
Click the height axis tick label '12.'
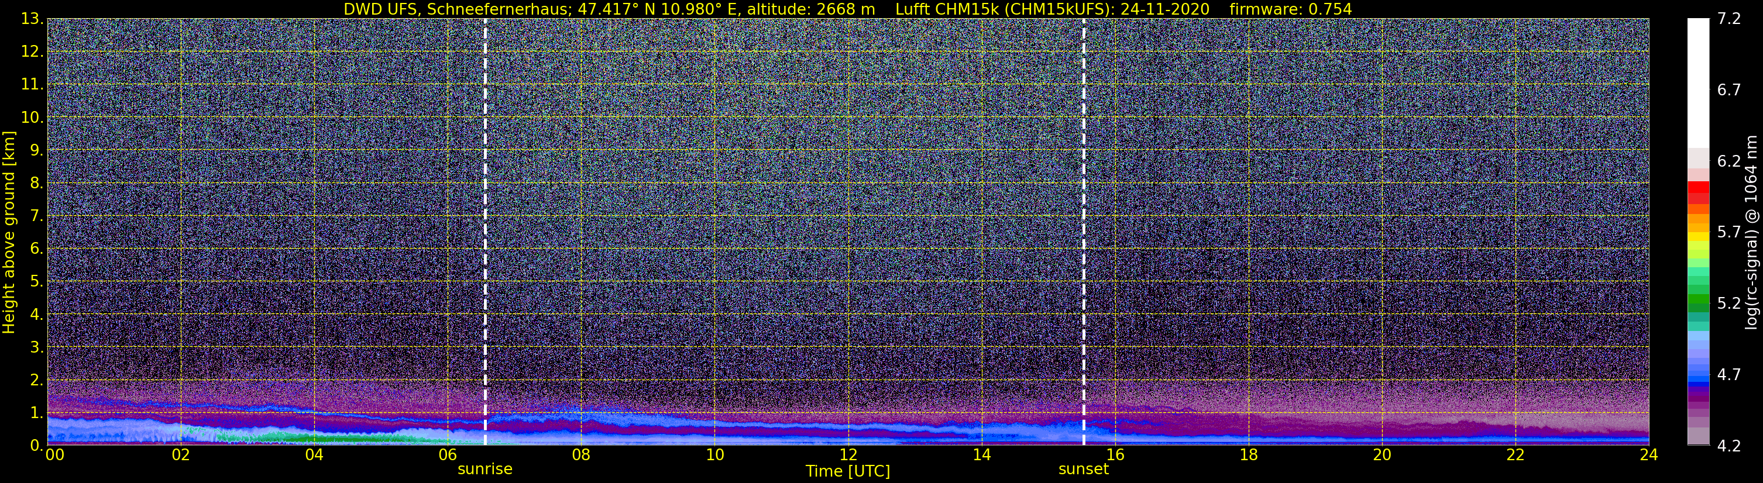click(32, 52)
